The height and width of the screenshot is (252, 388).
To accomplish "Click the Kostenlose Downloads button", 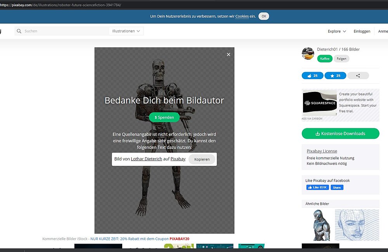I will coord(340,133).
